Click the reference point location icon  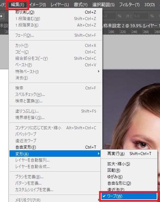(2, 16)
